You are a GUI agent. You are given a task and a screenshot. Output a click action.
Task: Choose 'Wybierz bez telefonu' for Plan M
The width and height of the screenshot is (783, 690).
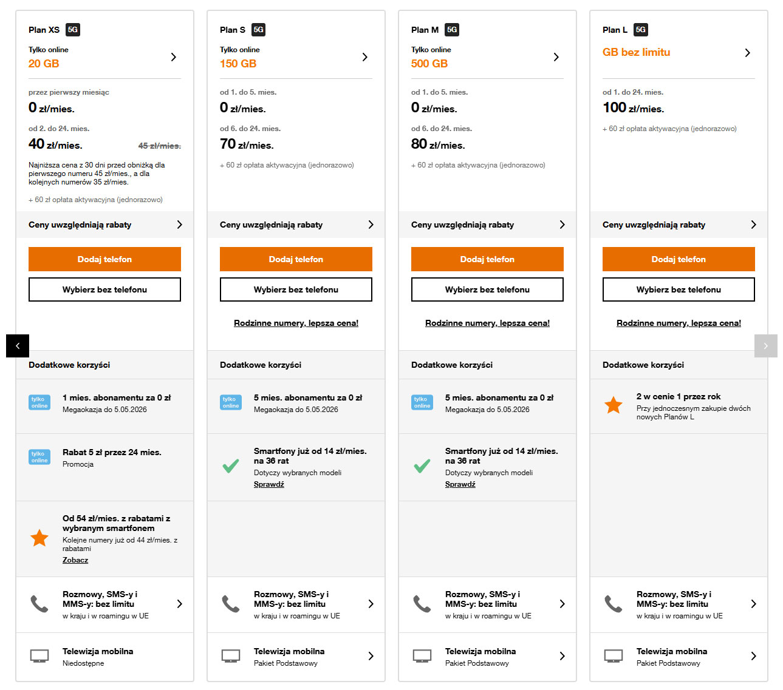pos(487,289)
